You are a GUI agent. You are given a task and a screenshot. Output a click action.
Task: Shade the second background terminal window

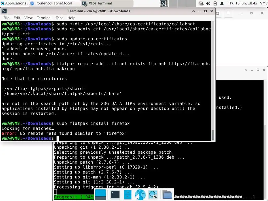246,70
